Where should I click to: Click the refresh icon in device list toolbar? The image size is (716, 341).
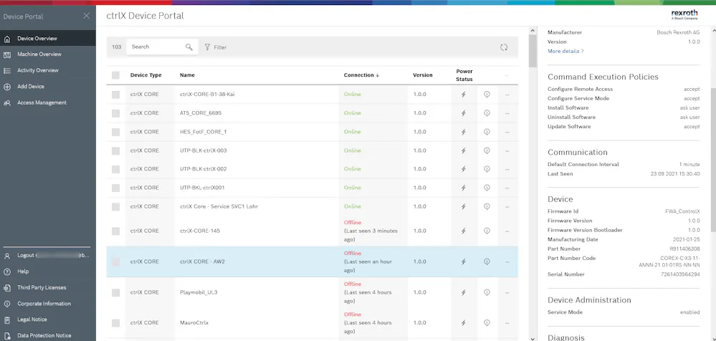coord(504,47)
